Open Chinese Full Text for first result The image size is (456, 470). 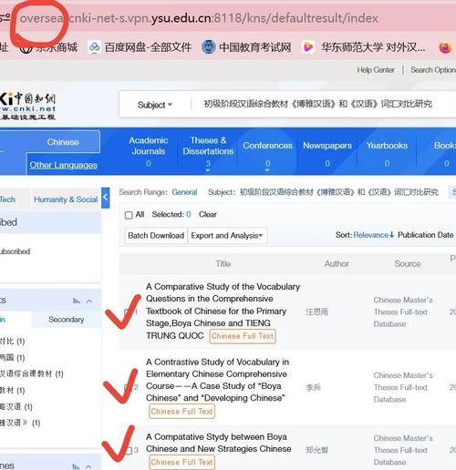(243, 336)
